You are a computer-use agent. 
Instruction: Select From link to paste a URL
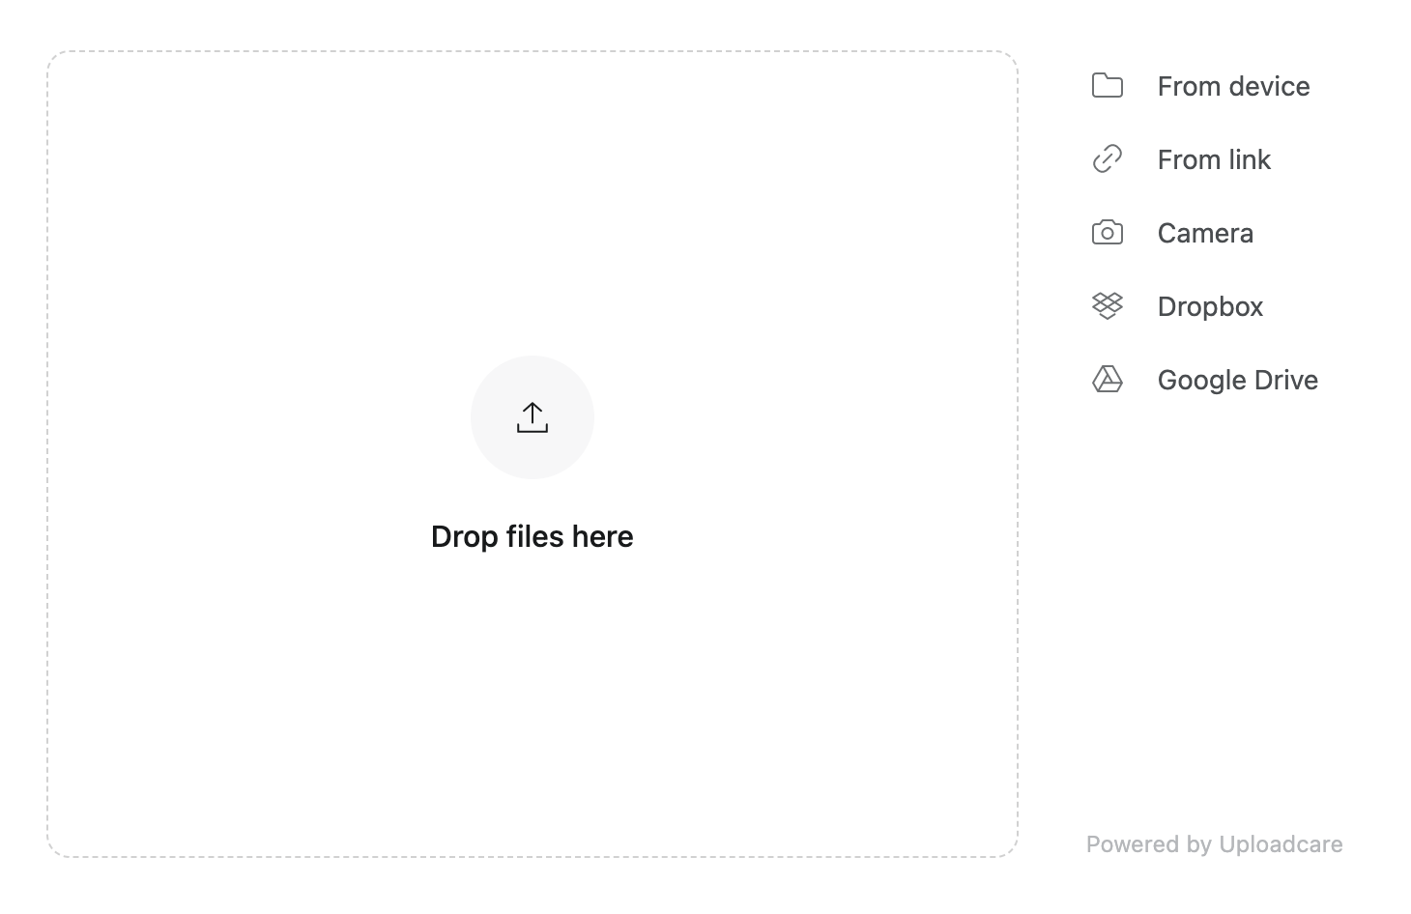point(1214,159)
